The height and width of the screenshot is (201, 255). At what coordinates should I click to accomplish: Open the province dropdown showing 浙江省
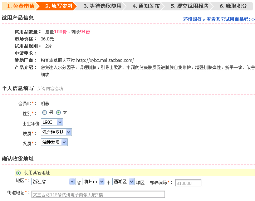tap(53, 182)
